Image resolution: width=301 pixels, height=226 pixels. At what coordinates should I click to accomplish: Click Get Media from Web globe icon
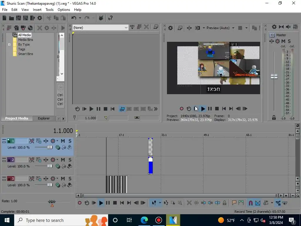[30, 28]
